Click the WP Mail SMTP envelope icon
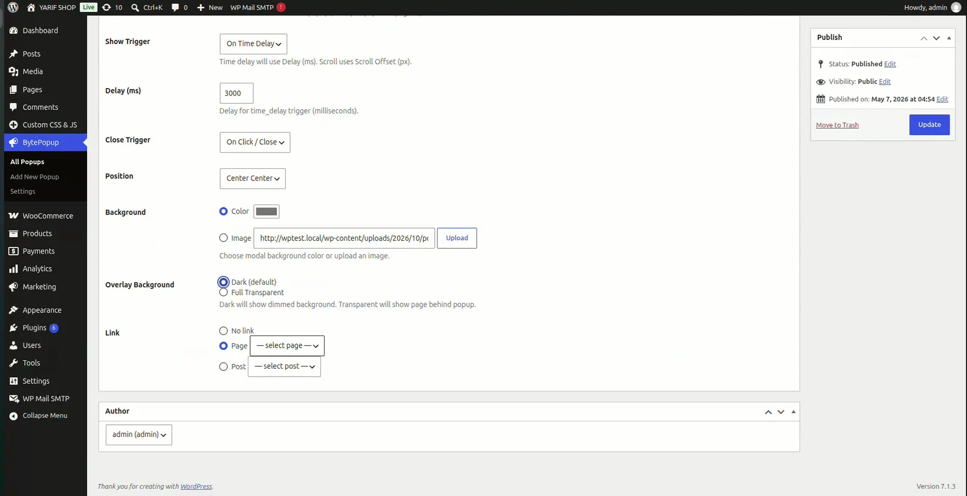The width and height of the screenshot is (967, 496). pyautogui.click(x=13, y=398)
